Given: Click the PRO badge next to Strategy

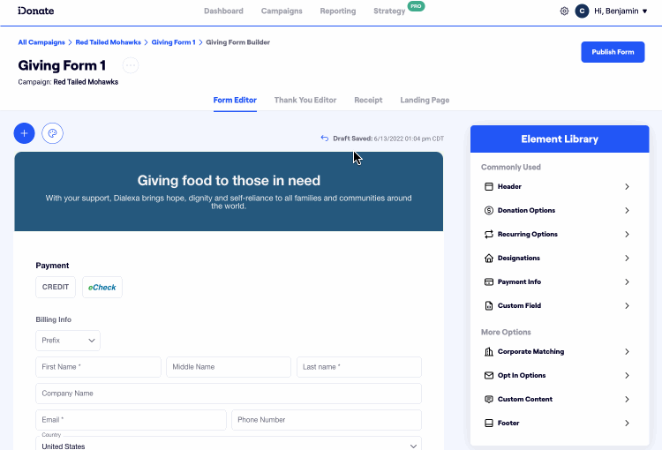Looking at the screenshot, I should click(x=416, y=6).
